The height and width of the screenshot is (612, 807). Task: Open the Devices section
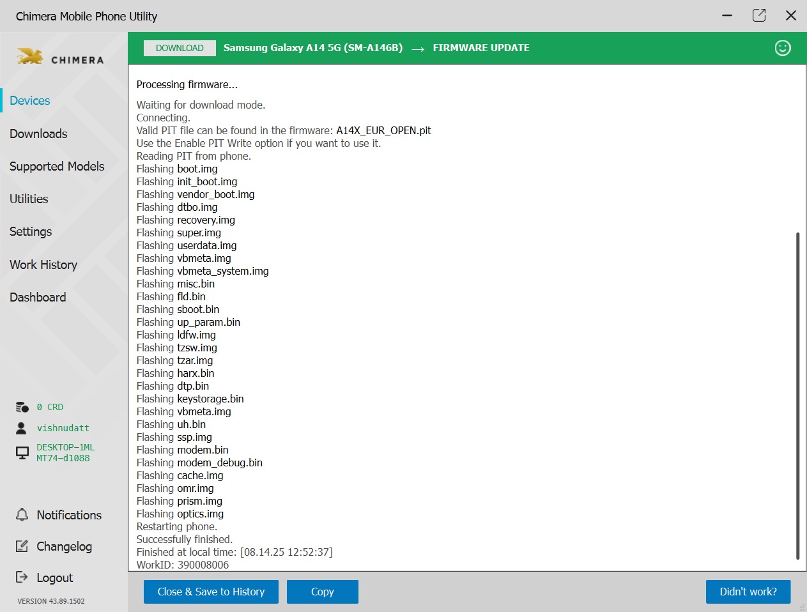[x=30, y=100]
